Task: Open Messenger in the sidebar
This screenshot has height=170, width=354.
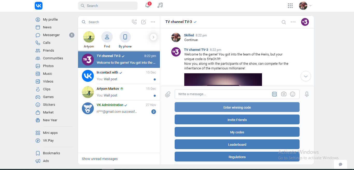Action: point(51,35)
